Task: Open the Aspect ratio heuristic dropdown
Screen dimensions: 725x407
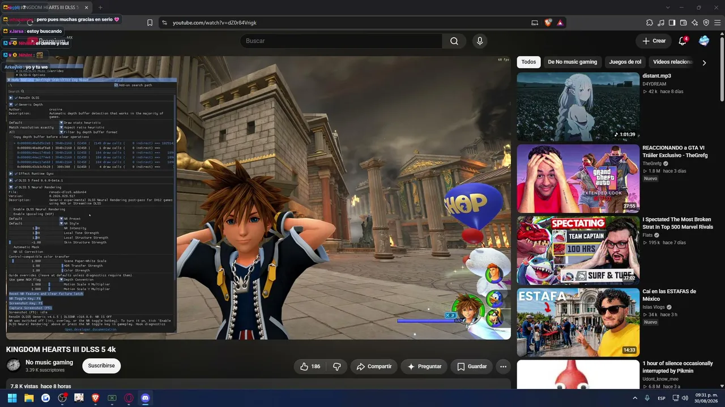Action: (x=61, y=127)
